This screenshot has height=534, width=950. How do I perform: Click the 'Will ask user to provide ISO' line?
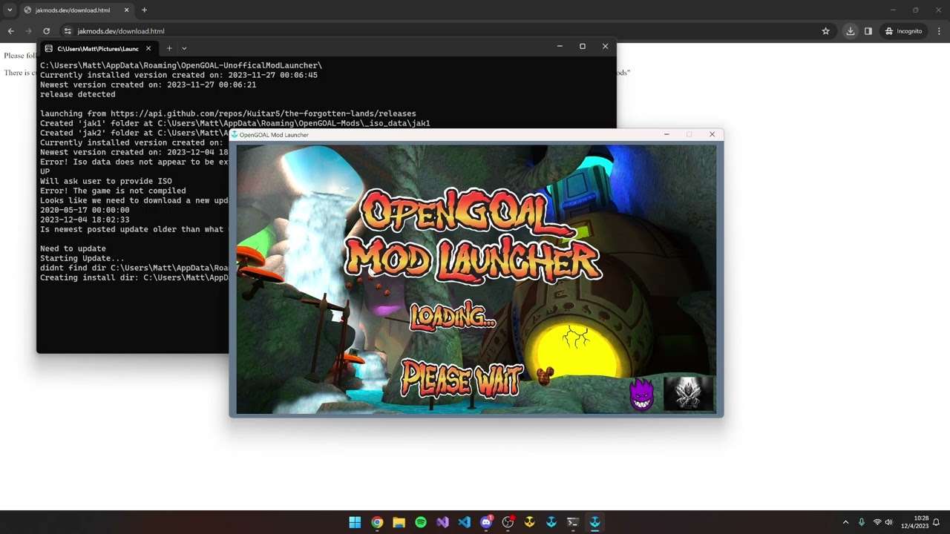pyautogui.click(x=105, y=181)
